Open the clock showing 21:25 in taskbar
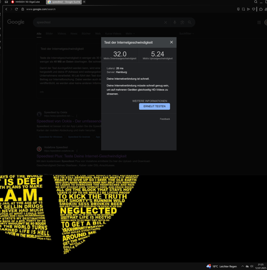This screenshot has height=270, width=267. (261, 267)
